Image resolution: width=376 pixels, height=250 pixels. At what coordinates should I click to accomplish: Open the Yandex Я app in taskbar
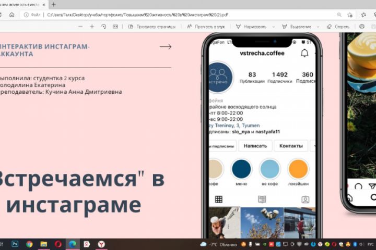[87, 244]
